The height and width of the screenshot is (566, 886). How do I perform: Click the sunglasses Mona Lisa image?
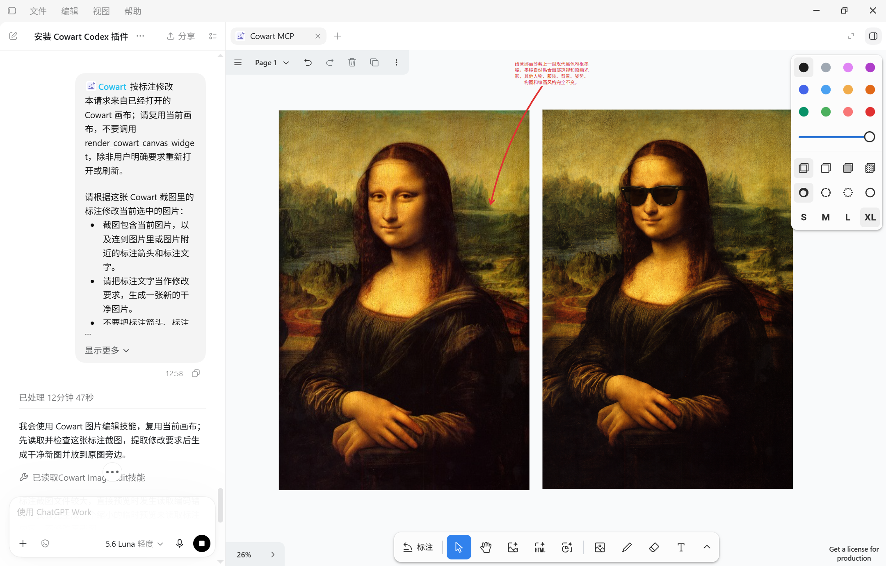coord(667,299)
